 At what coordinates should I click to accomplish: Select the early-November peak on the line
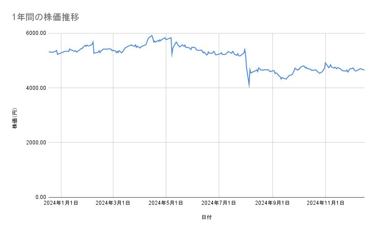click(325, 63)
